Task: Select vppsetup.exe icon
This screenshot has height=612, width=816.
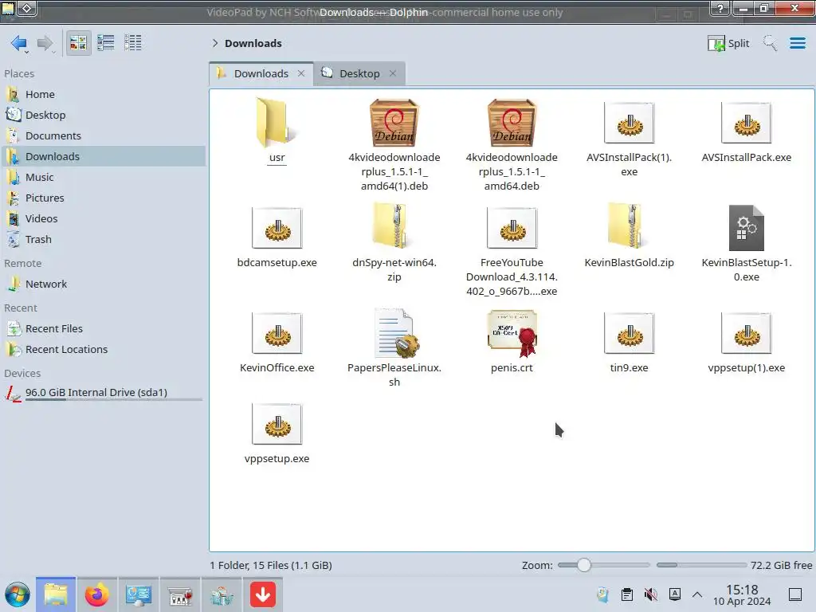Action: pos(277,424)
